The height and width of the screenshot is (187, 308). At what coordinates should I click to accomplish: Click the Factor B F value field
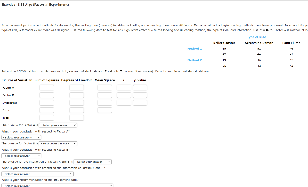click(124, 95)
